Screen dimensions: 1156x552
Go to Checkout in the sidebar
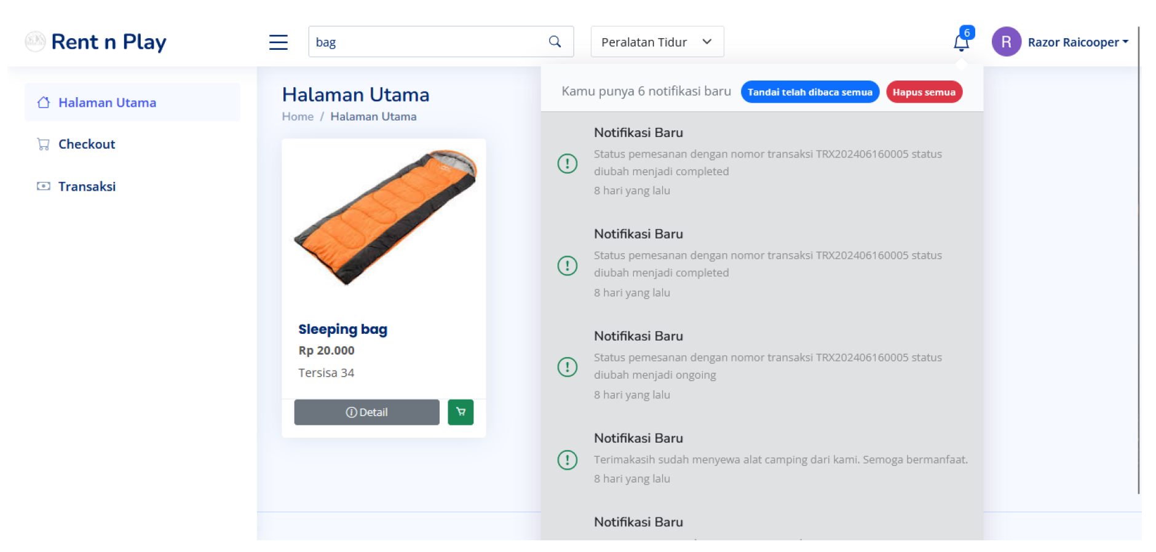coord(87,144)
